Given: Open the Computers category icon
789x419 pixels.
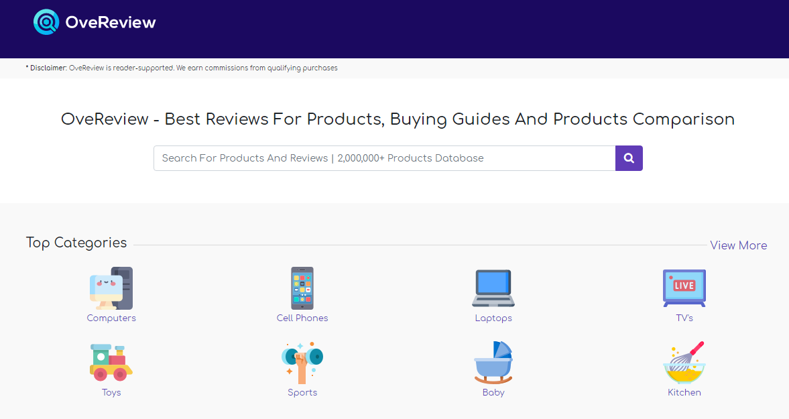Looking at the screenshot, I should (x=111, y=288).
